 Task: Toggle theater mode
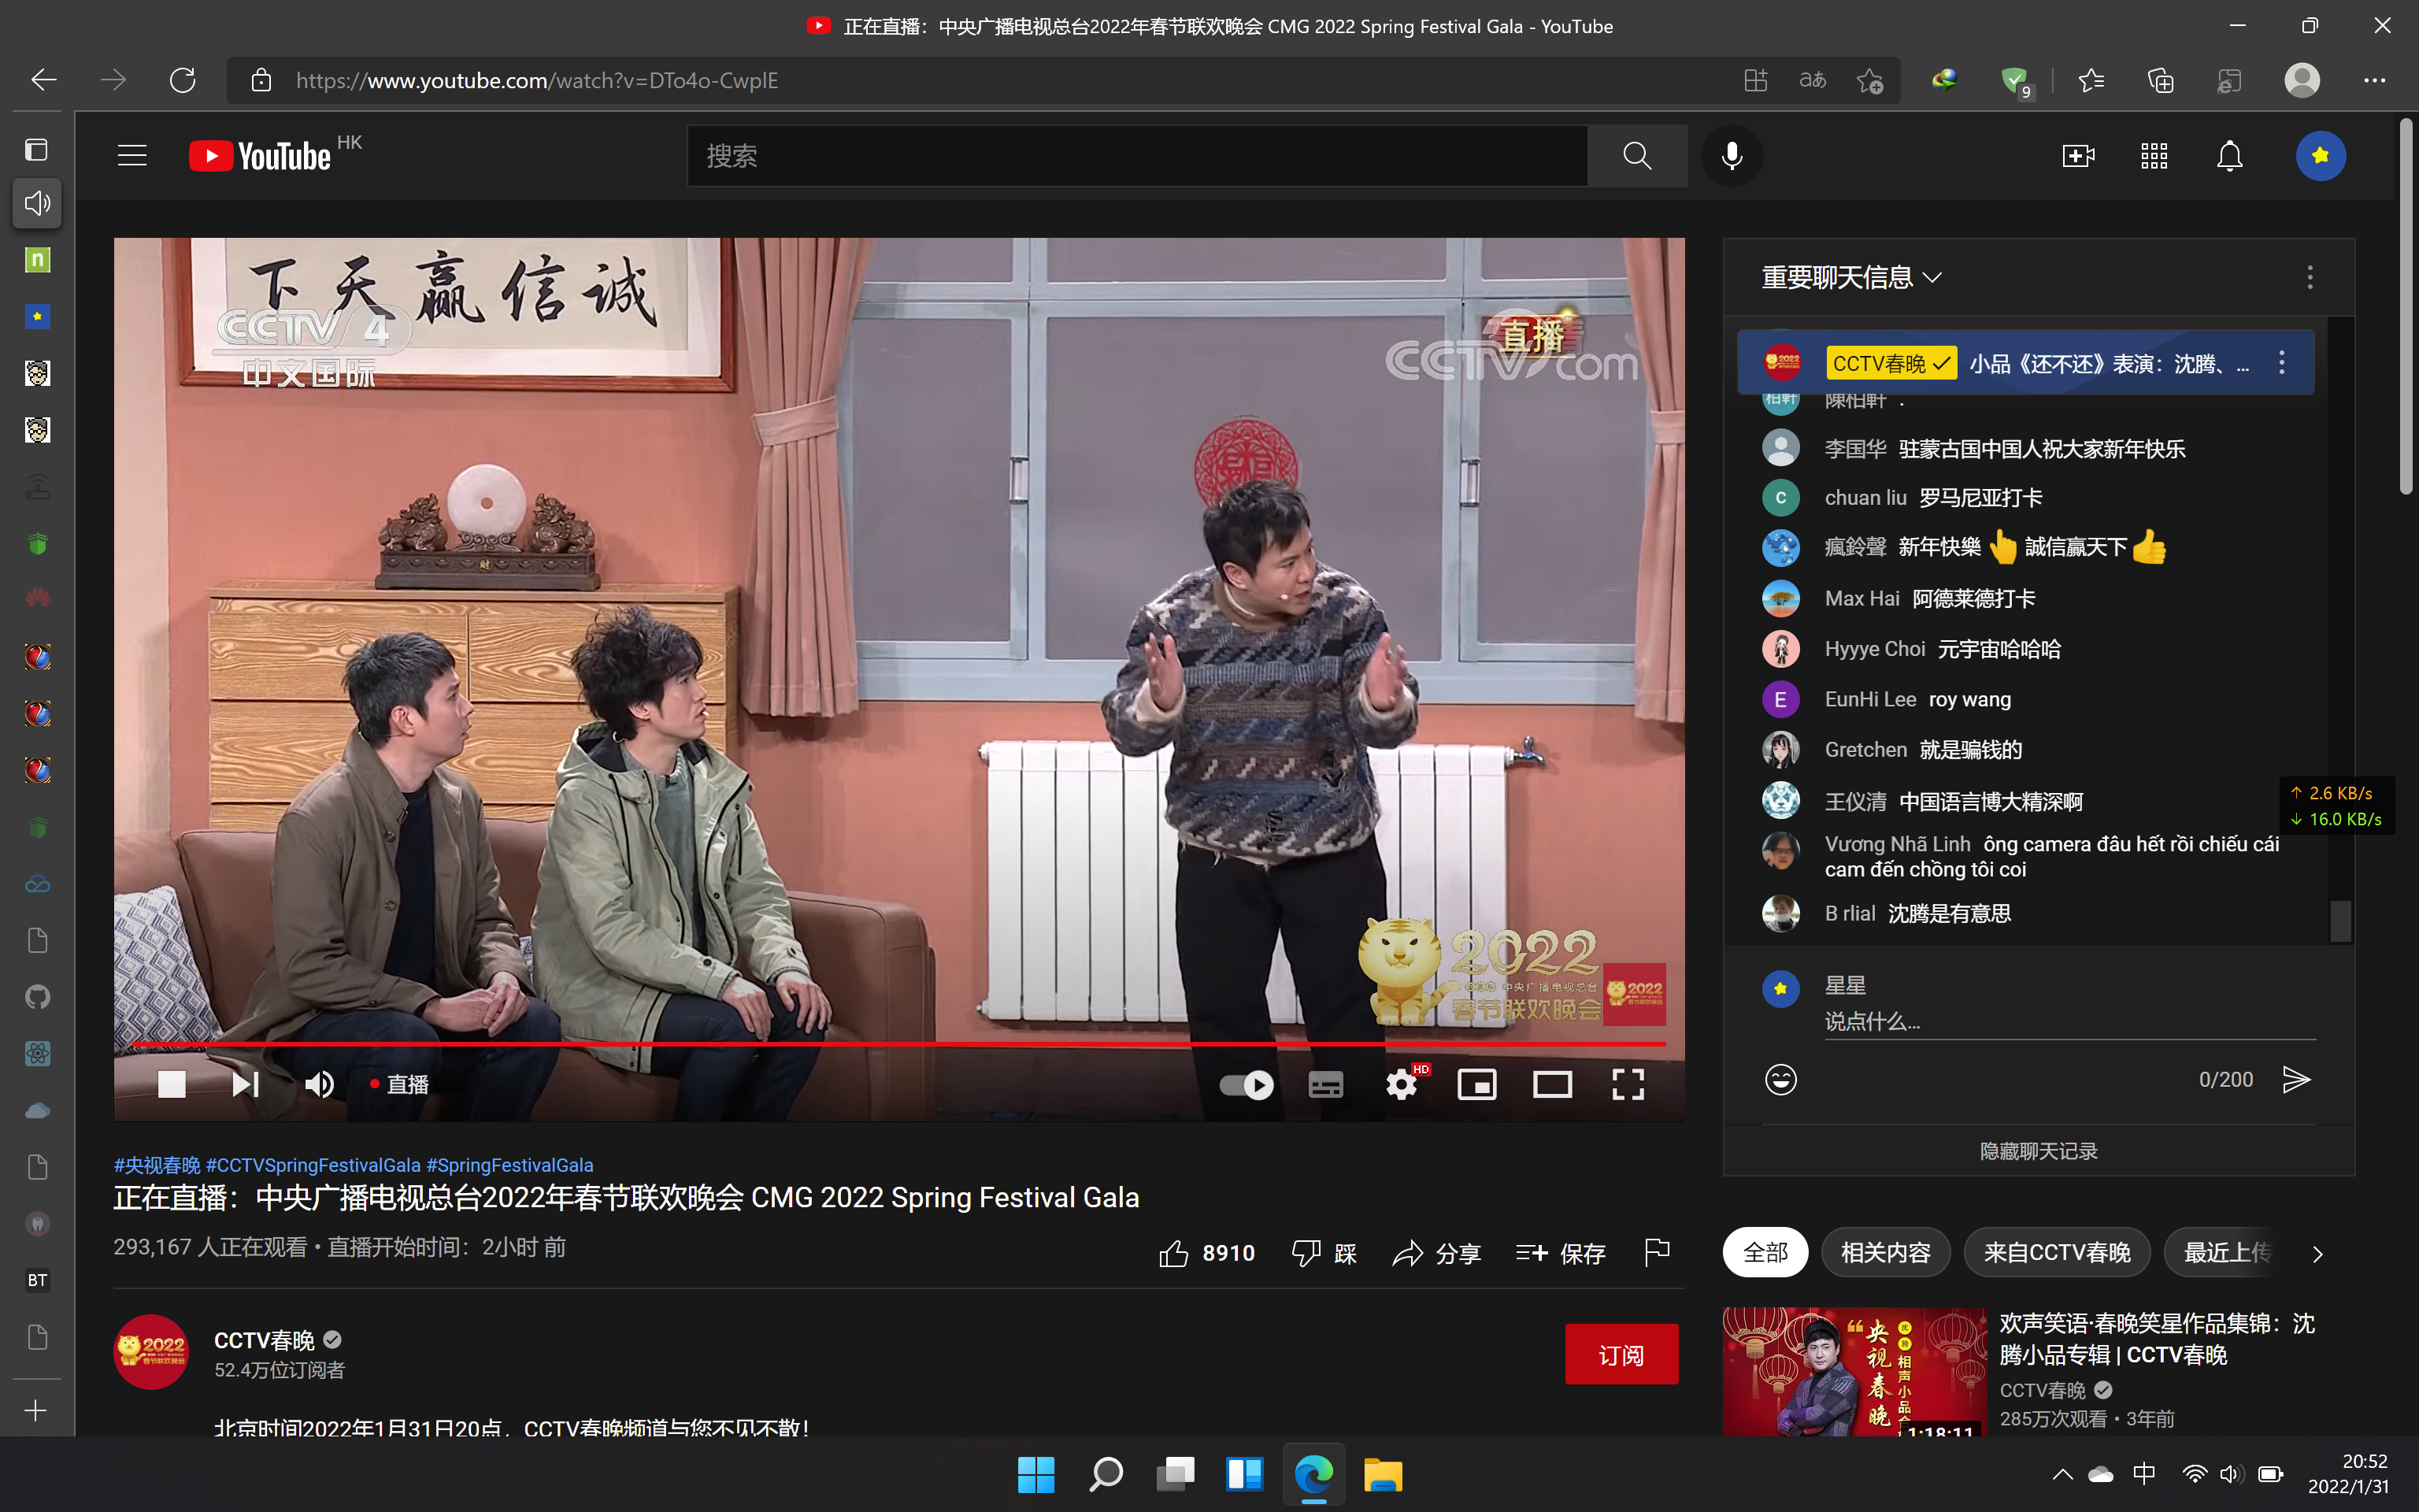(x=1552, y=1084)
